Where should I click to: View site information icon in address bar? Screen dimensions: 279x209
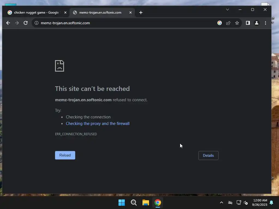click(37, 23)
